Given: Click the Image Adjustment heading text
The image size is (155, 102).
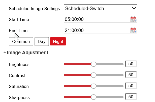Looking at the screenshot, I should (x=27, y=53).
